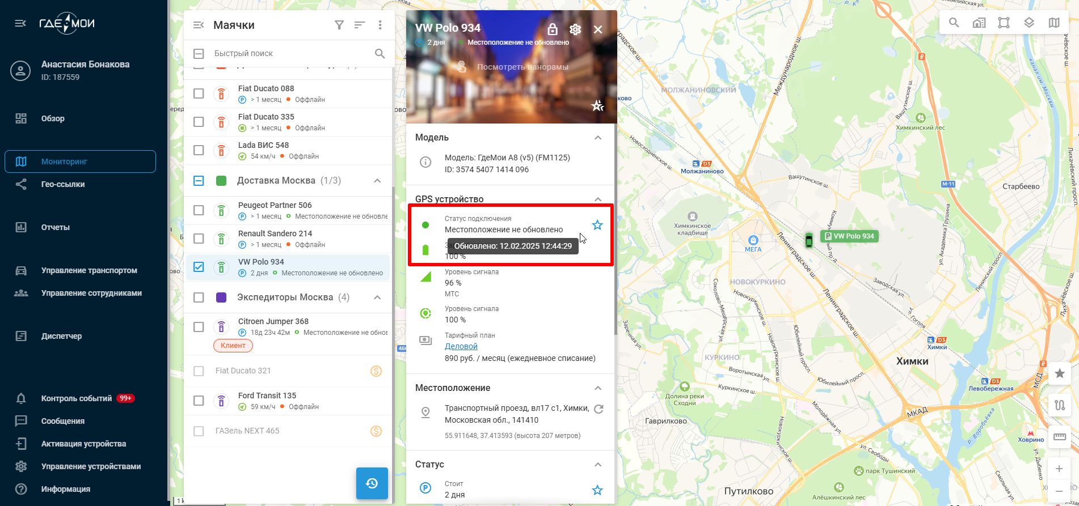Open the Деловой tariff plan link
This screenshot has height=506, width=1079.
pyautogui.click(x=461, y=346)
